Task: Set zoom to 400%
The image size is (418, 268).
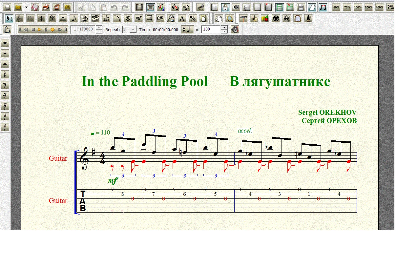Action: point(379,7)
